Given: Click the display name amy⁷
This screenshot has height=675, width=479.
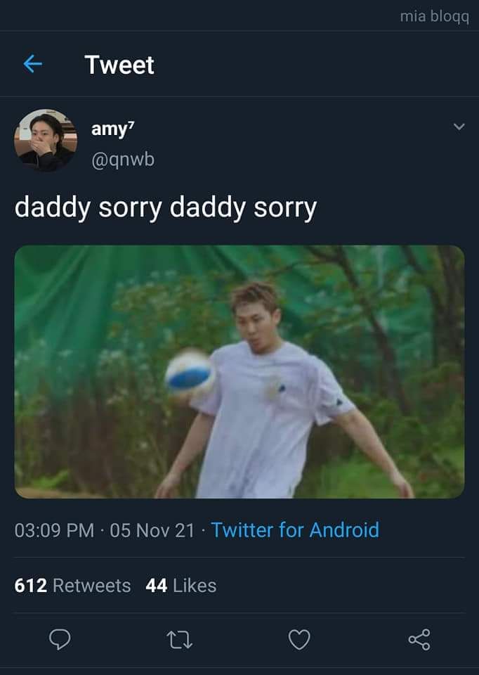Looking at the screenshot, I should pyautogui.click(x=112, y=129).
